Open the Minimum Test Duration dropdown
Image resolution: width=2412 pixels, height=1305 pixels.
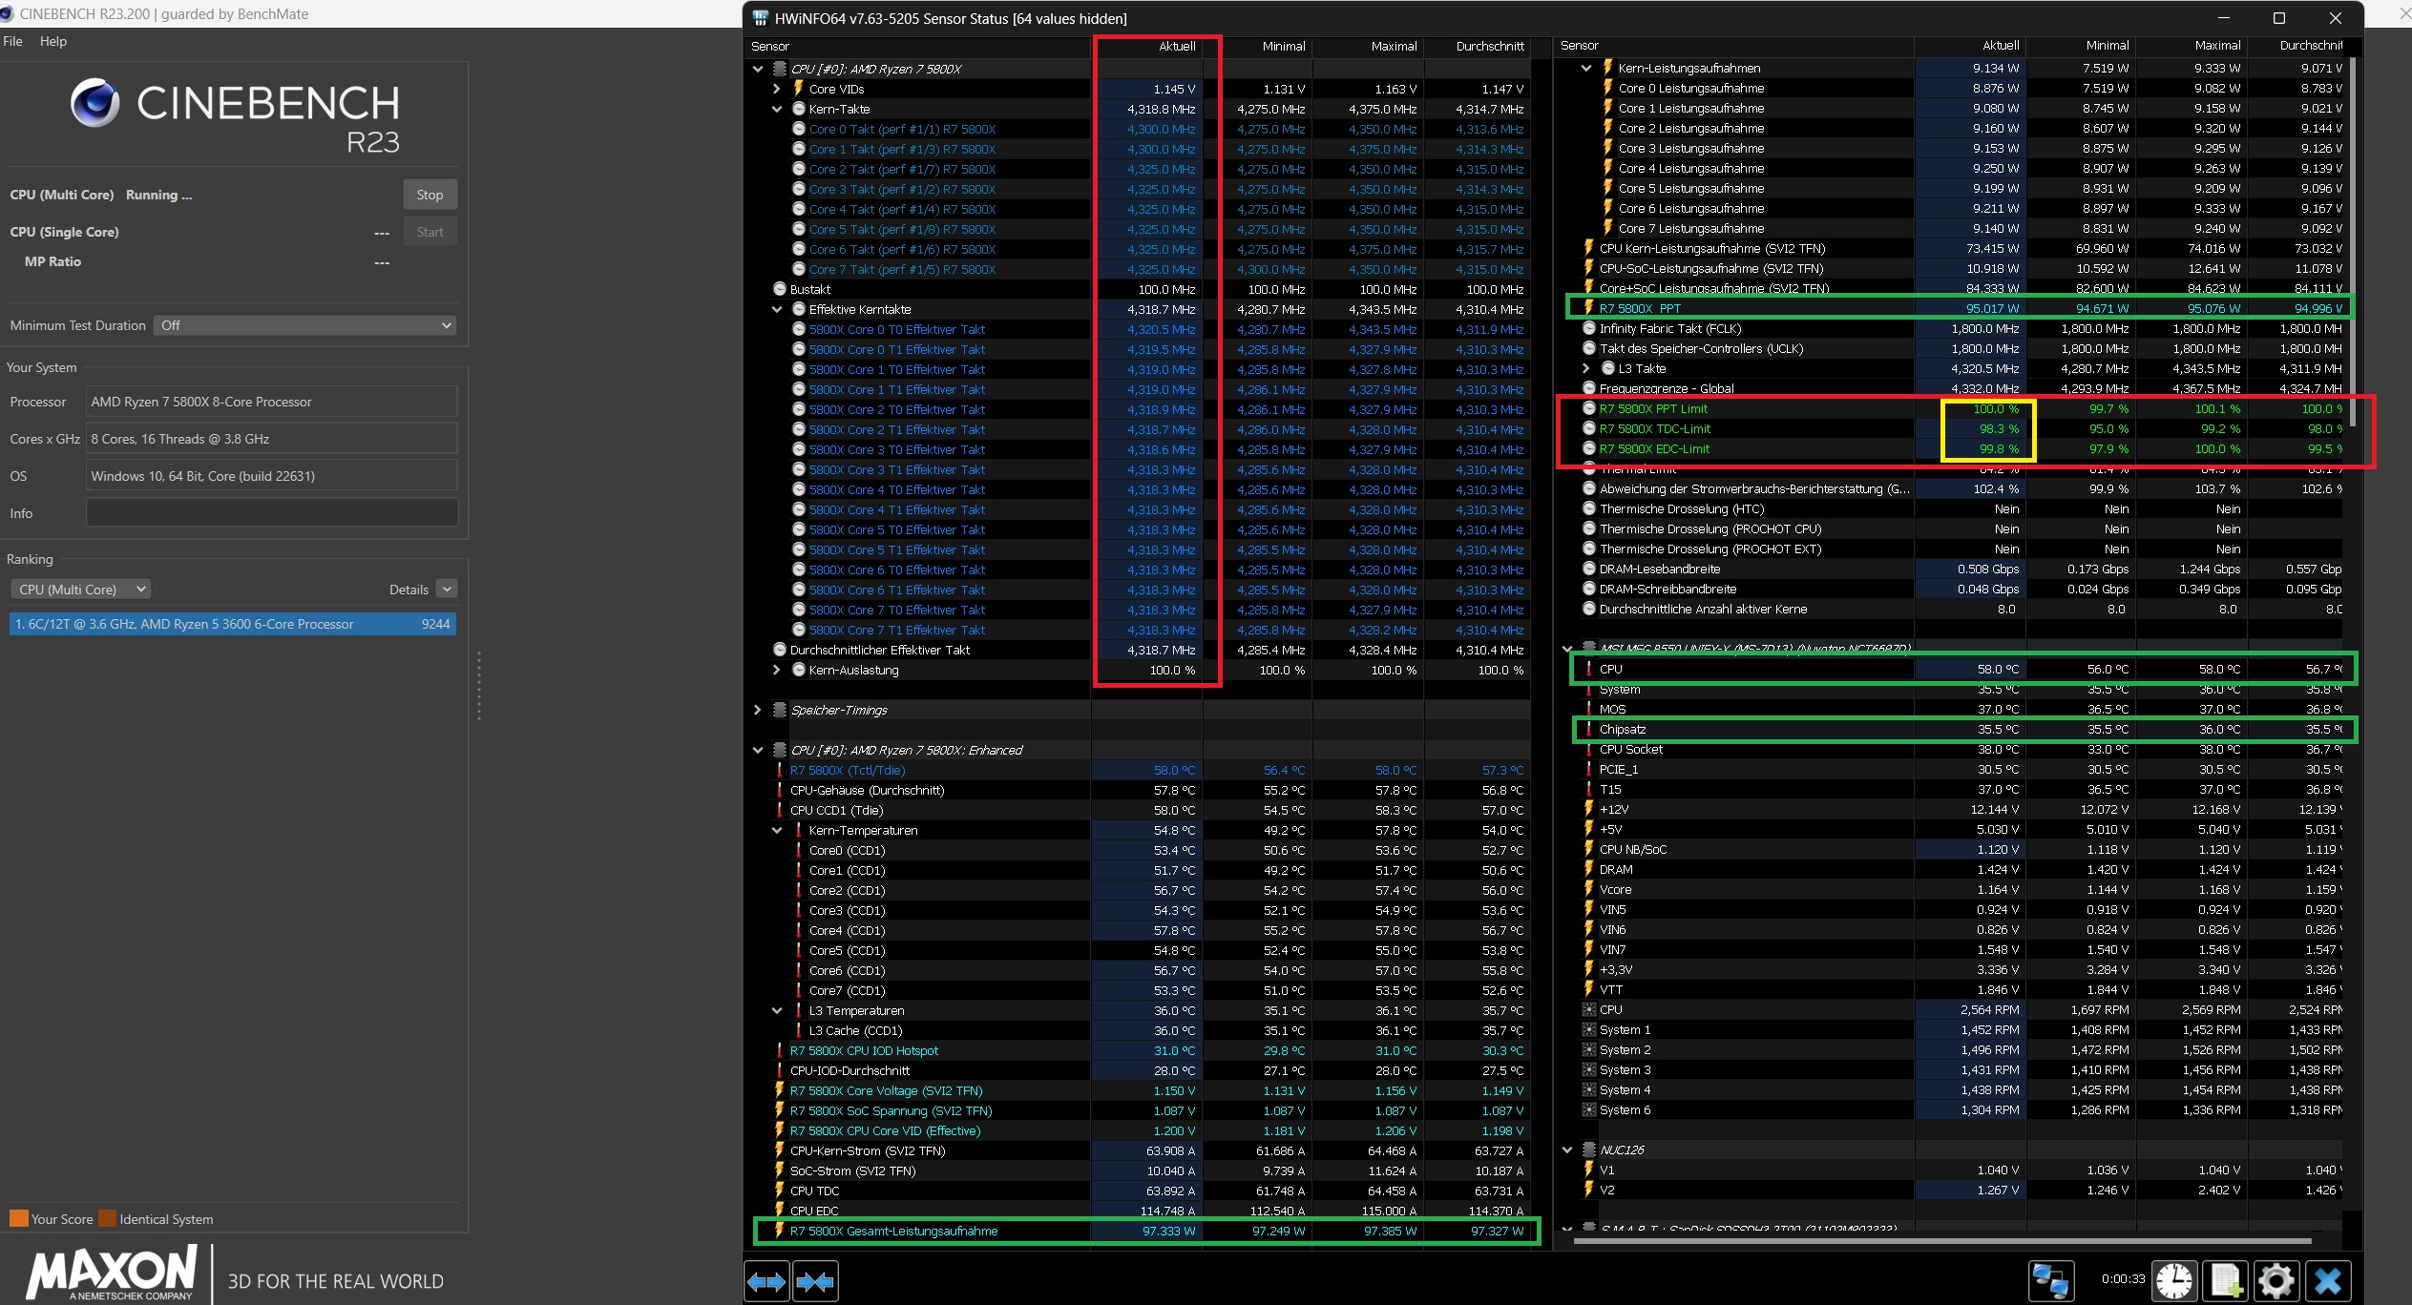click(305, 325)
